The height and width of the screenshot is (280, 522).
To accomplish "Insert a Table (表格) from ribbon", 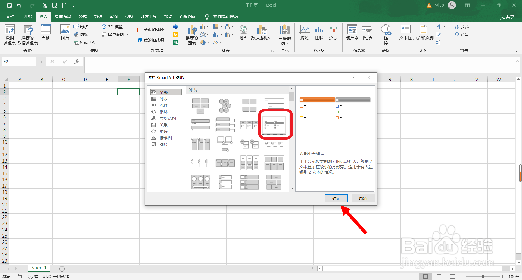I will (45, 33).
